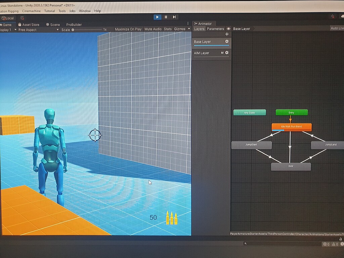Select the Idle Walk Run Blend state node
The image size is (344, 258).
pos(291,127)
